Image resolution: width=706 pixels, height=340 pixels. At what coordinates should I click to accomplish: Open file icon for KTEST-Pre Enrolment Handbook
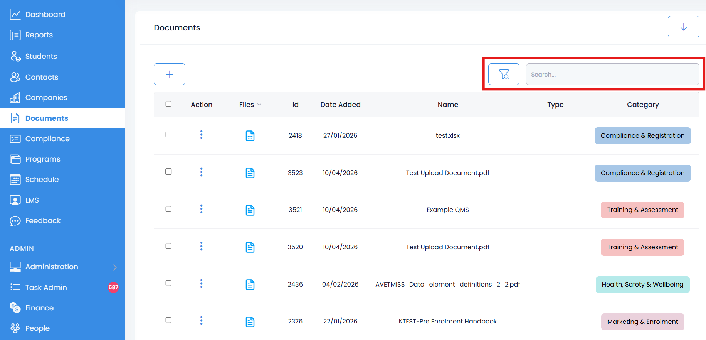coord(250,322)
